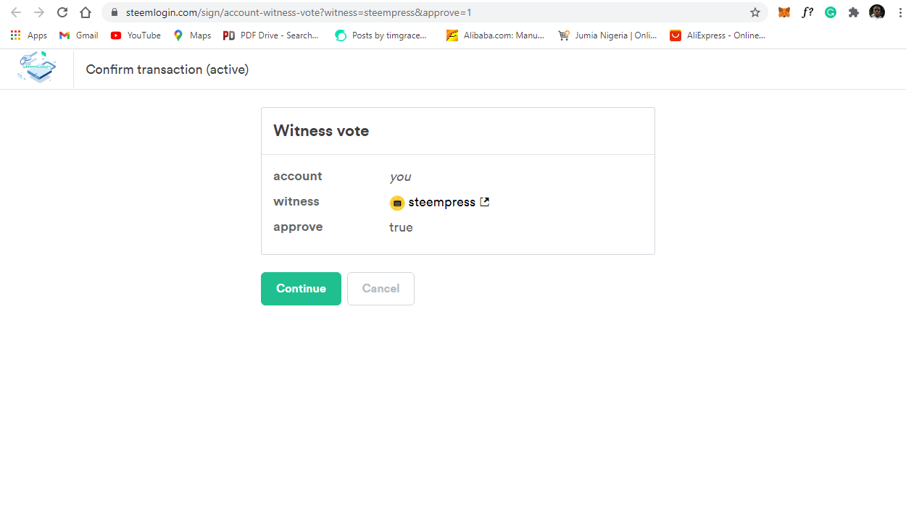
Task: Cancel the witness vote transaction
Action: click(x=381, y=288)
